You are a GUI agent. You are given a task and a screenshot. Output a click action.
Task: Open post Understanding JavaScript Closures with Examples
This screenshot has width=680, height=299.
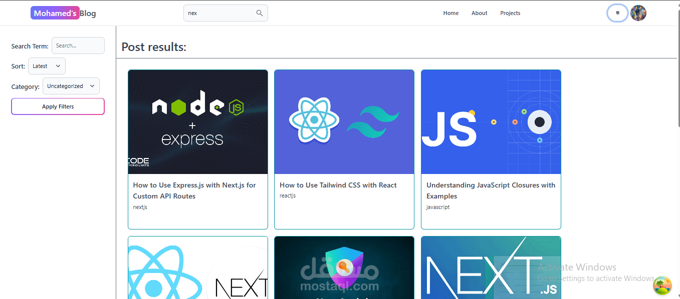491,190
